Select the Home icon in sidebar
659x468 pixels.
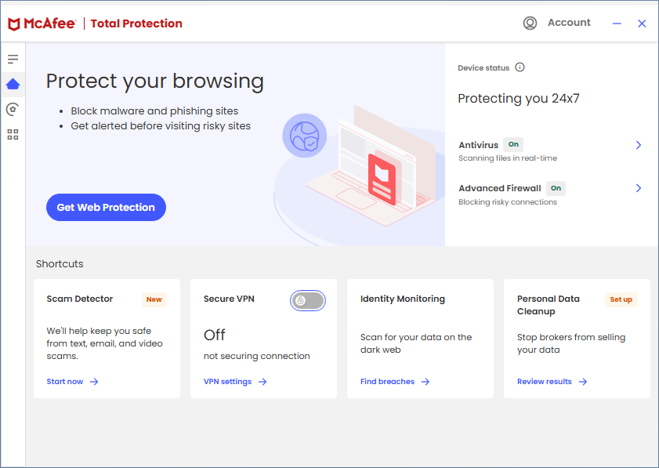point(13,84)
